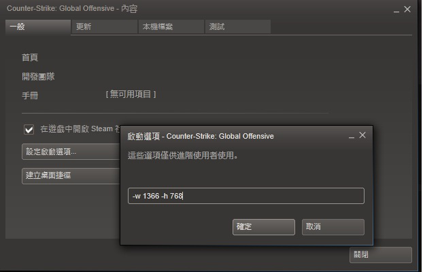This screenshot has width=423, height=272.
Task: Open the 本機檔案 tab
Action: point(171,27)
